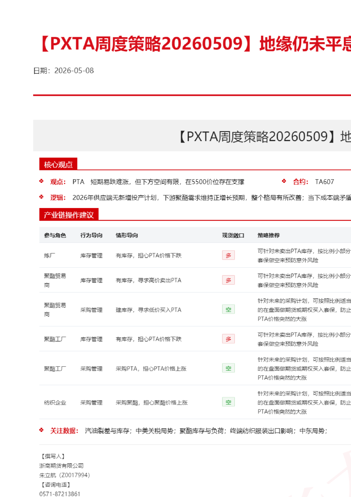The height and width of the screenshot is (497, 351).
Task: Click the "多" badge in 寻求高价卖出PTA row
Action: click(228, 280)
